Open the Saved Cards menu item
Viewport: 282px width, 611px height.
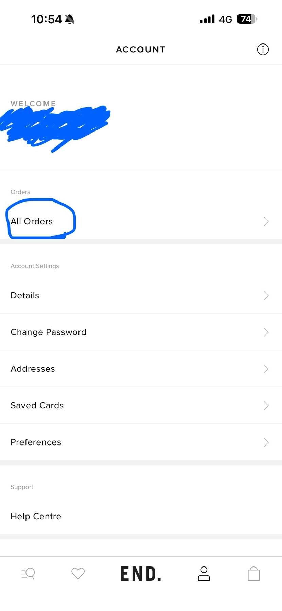coord(37,406)
